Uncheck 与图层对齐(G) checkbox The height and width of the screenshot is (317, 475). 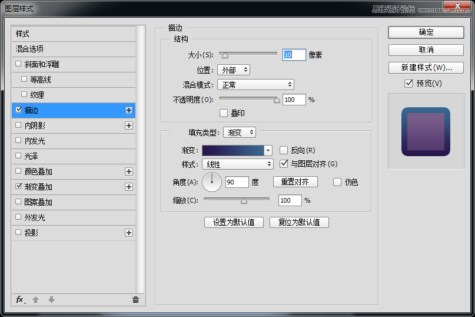[284, 164]
